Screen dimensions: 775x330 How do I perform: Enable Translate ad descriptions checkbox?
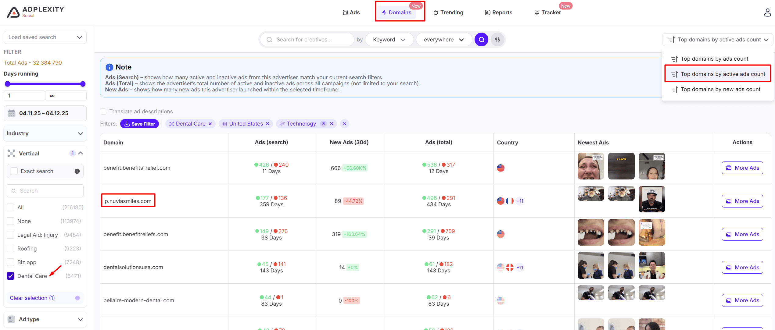tap(103, 112)
